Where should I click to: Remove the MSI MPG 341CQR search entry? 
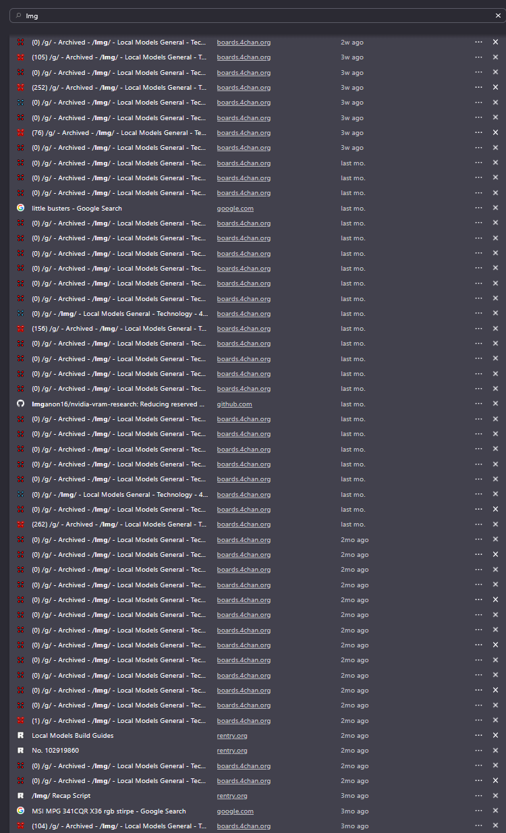click(x=495, y=811)
